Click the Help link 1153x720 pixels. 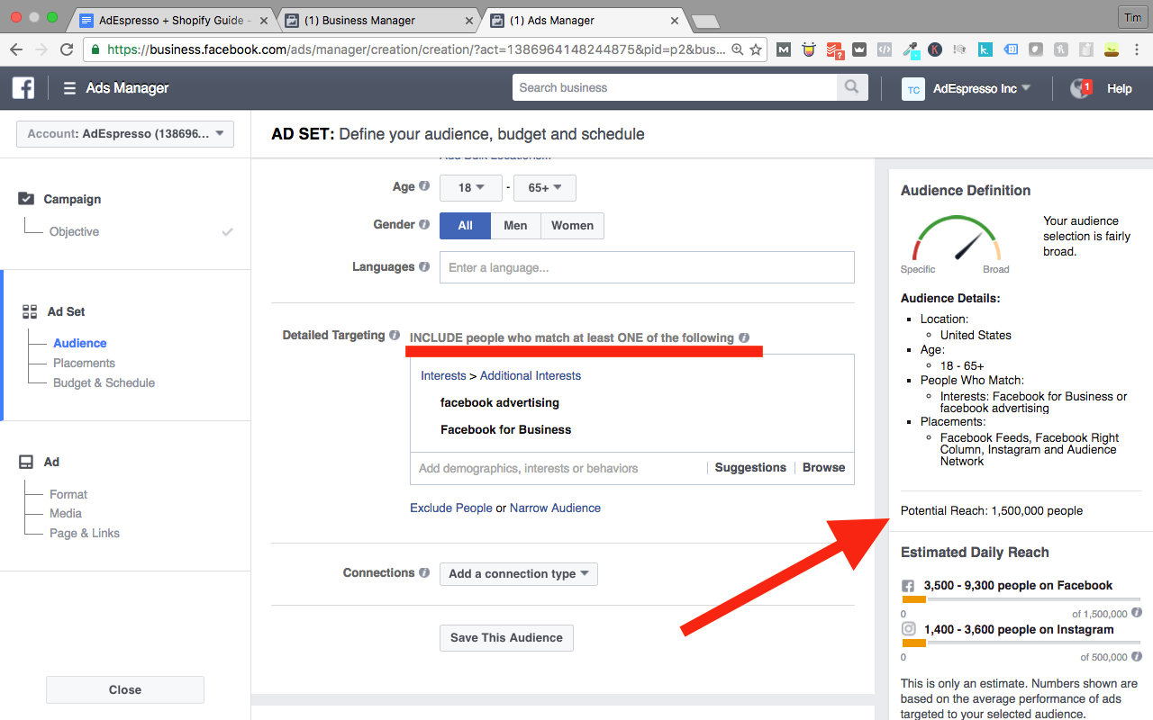[1120, 88]
